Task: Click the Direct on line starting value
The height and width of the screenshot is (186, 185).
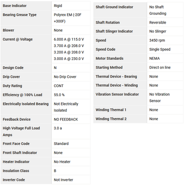Action: click(x=160, y=67)
